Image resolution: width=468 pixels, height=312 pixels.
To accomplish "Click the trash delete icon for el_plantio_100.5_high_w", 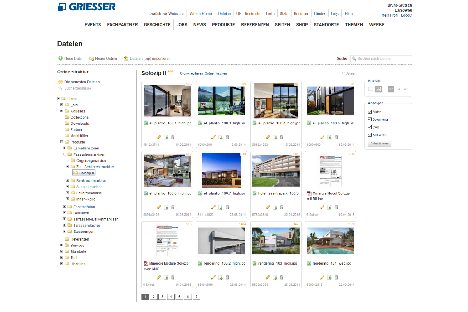I will (x=336, y=137).
